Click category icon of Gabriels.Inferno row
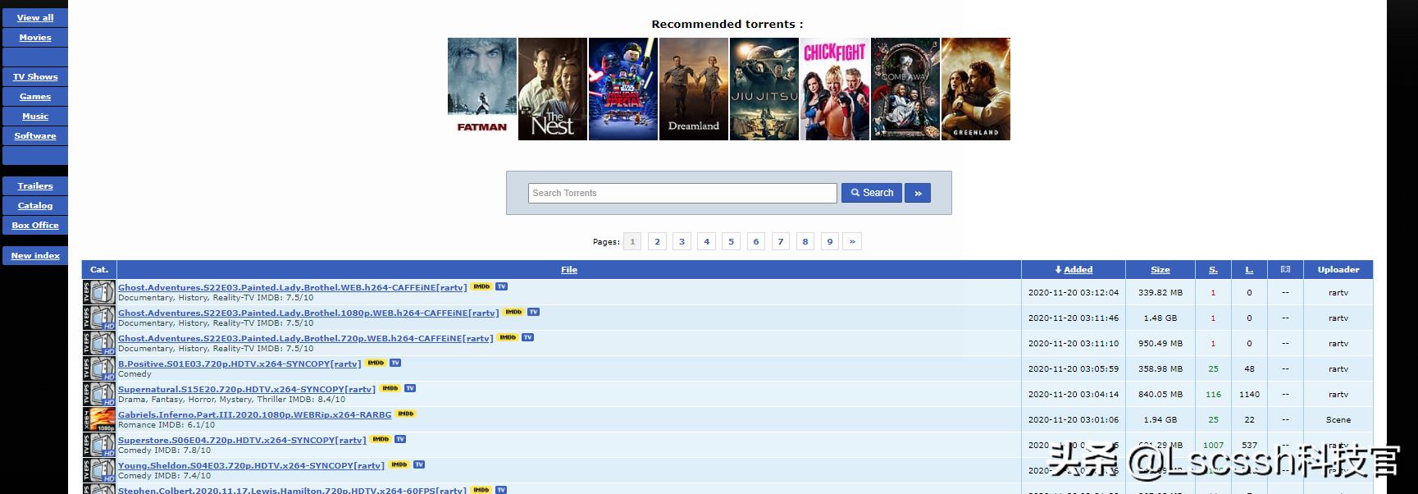1418x494 pixels. coord(99,419)
